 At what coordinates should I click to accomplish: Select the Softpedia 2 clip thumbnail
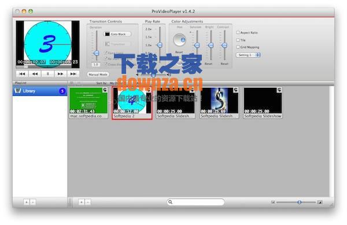(x=132, y=103)
